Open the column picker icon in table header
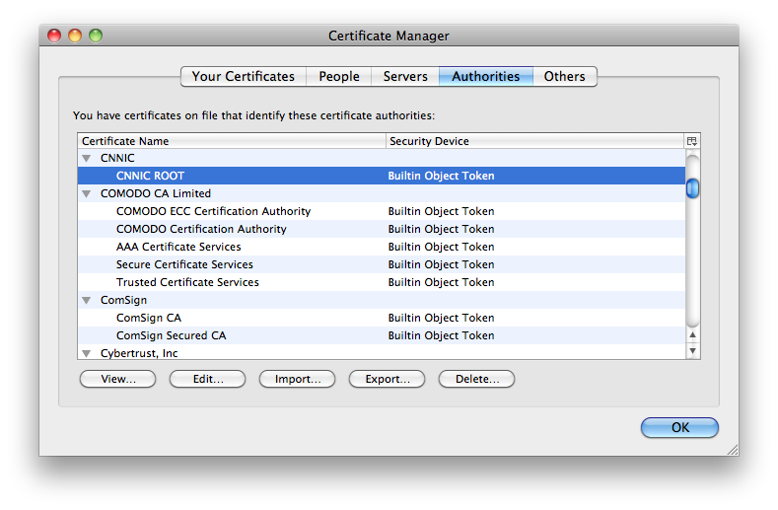Screen dimensions: 778x510 point(692,141)
